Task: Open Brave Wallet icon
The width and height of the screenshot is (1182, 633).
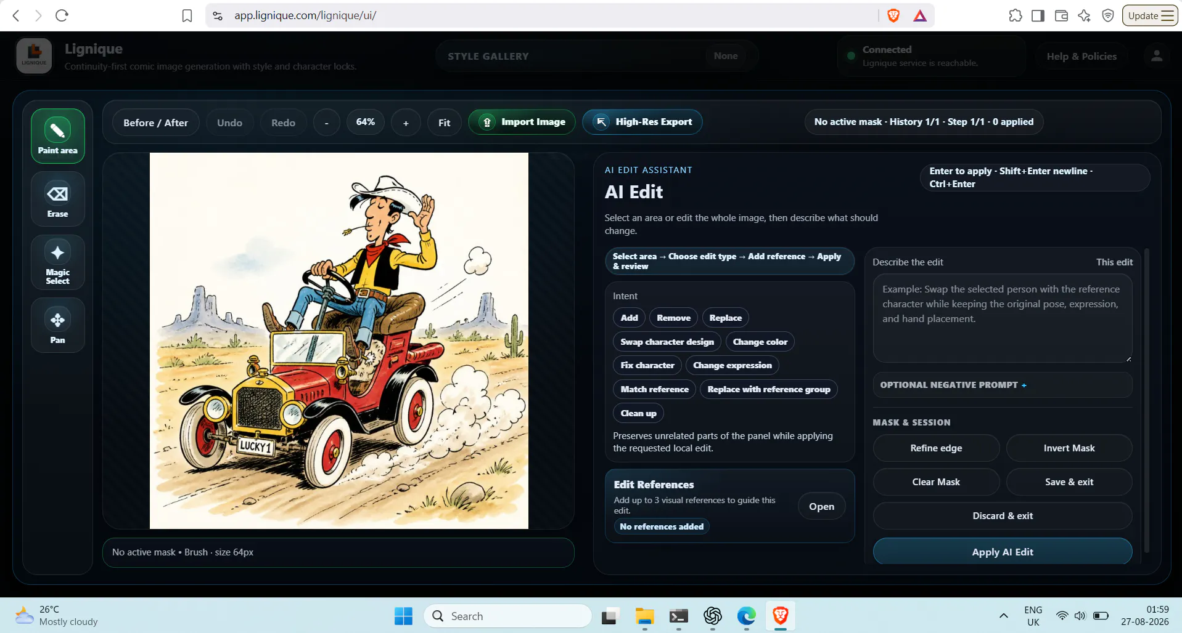Action: 1061,15
